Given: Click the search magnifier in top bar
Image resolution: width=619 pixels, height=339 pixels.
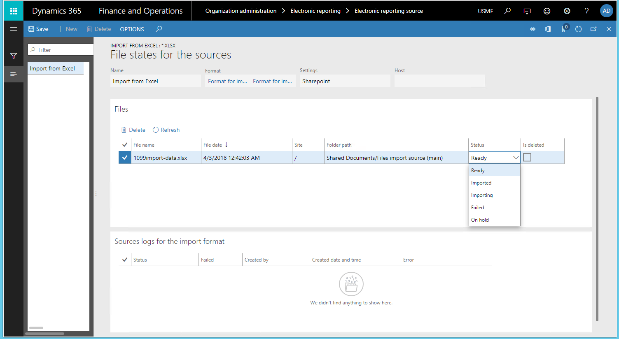Looking at the screenshot, I should tap(507, 11).
